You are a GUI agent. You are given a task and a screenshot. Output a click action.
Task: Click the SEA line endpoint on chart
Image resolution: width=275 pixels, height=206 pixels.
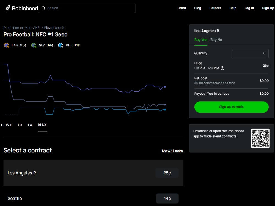[165, 105]
